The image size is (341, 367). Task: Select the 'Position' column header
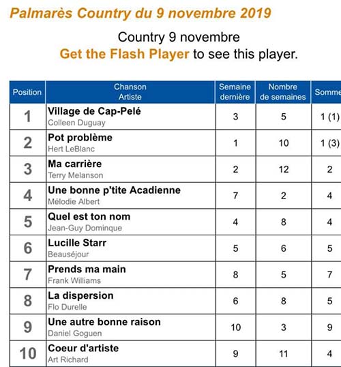coord(27,92)
